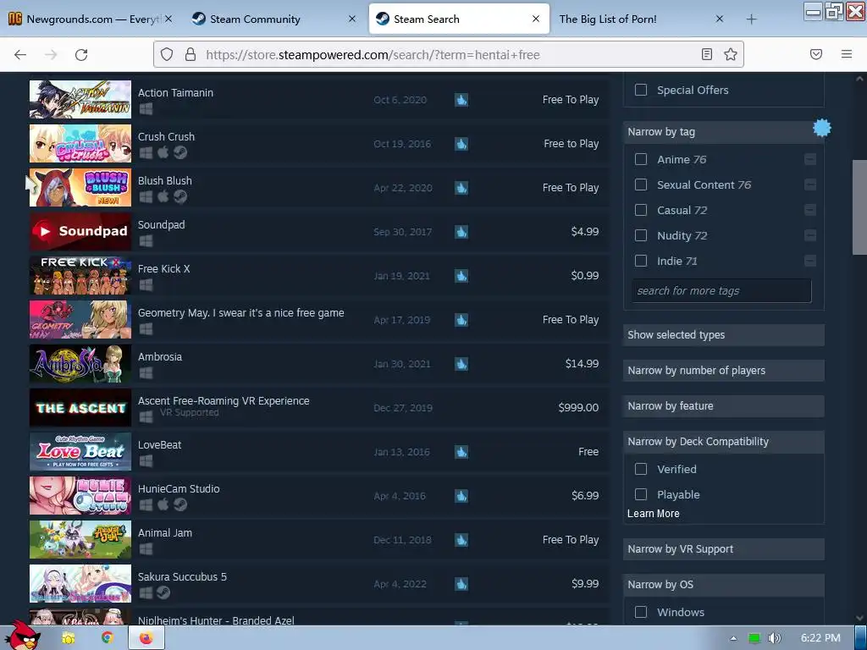Collapse the Narrow by OS section header
The width and height of the screenshot is (867, 650).
point(723,584)
